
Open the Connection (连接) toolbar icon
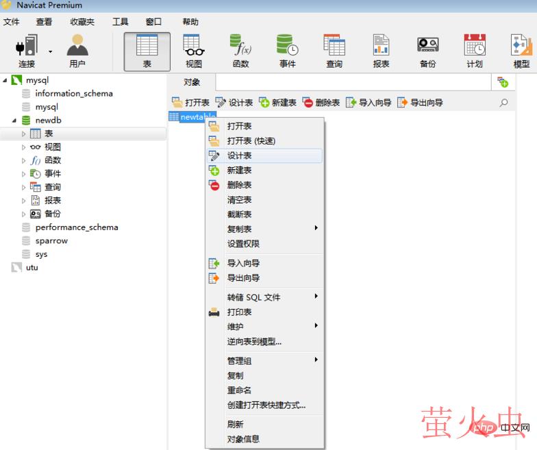tap(27, 51)
